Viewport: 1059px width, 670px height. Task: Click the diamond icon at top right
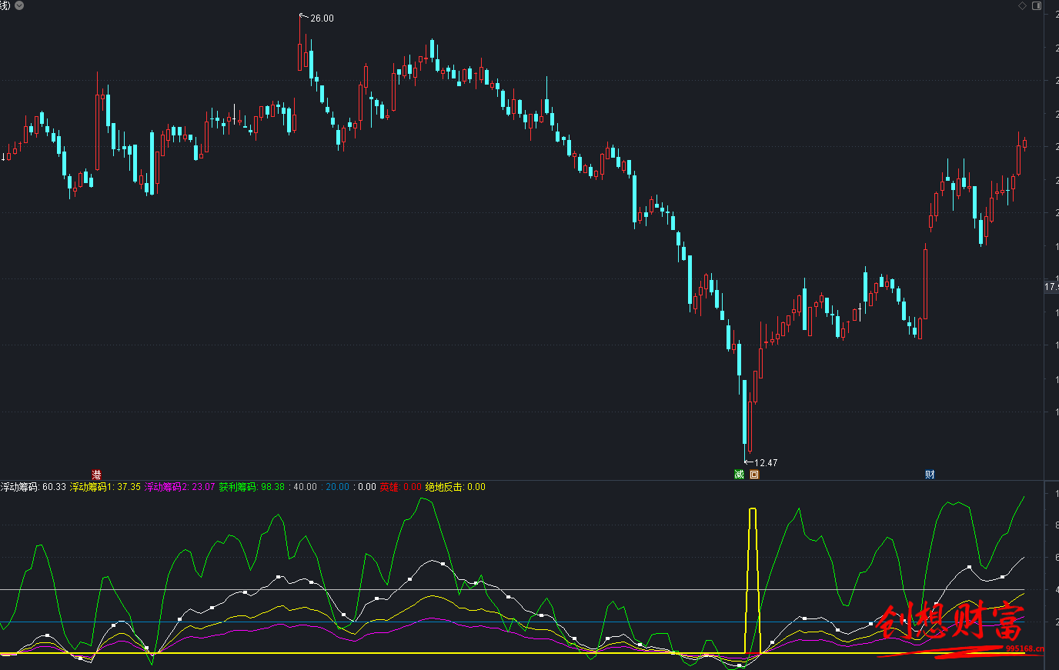(1023, 5)
